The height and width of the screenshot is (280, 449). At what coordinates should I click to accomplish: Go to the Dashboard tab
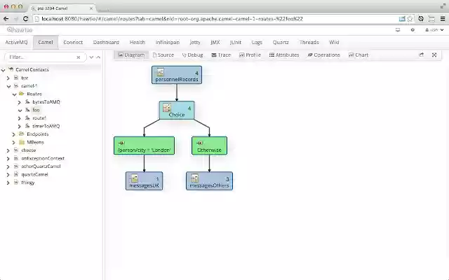coord(106,42)
